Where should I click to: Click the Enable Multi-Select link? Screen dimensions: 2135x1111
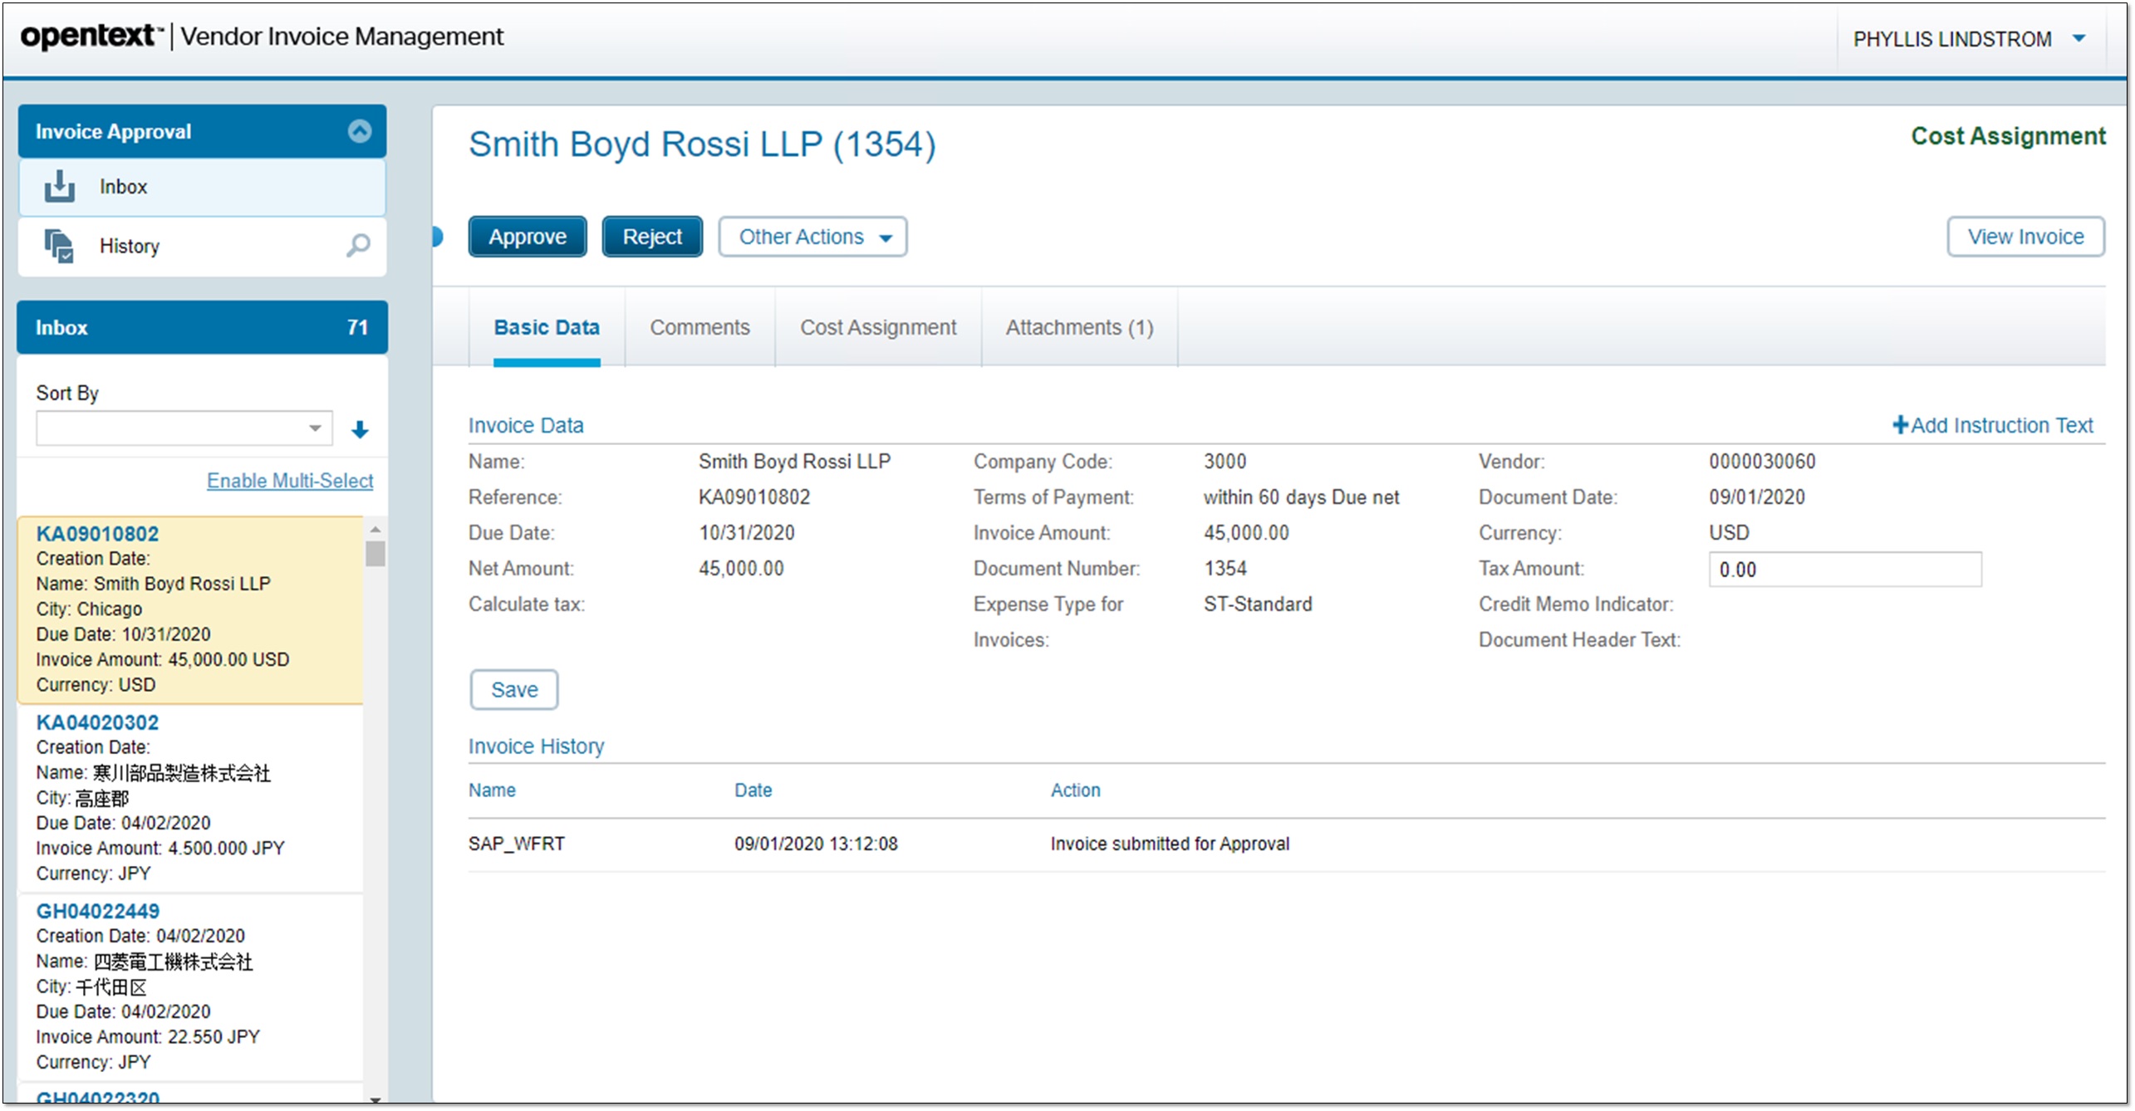pyautogui.click(x=290, y=481)
